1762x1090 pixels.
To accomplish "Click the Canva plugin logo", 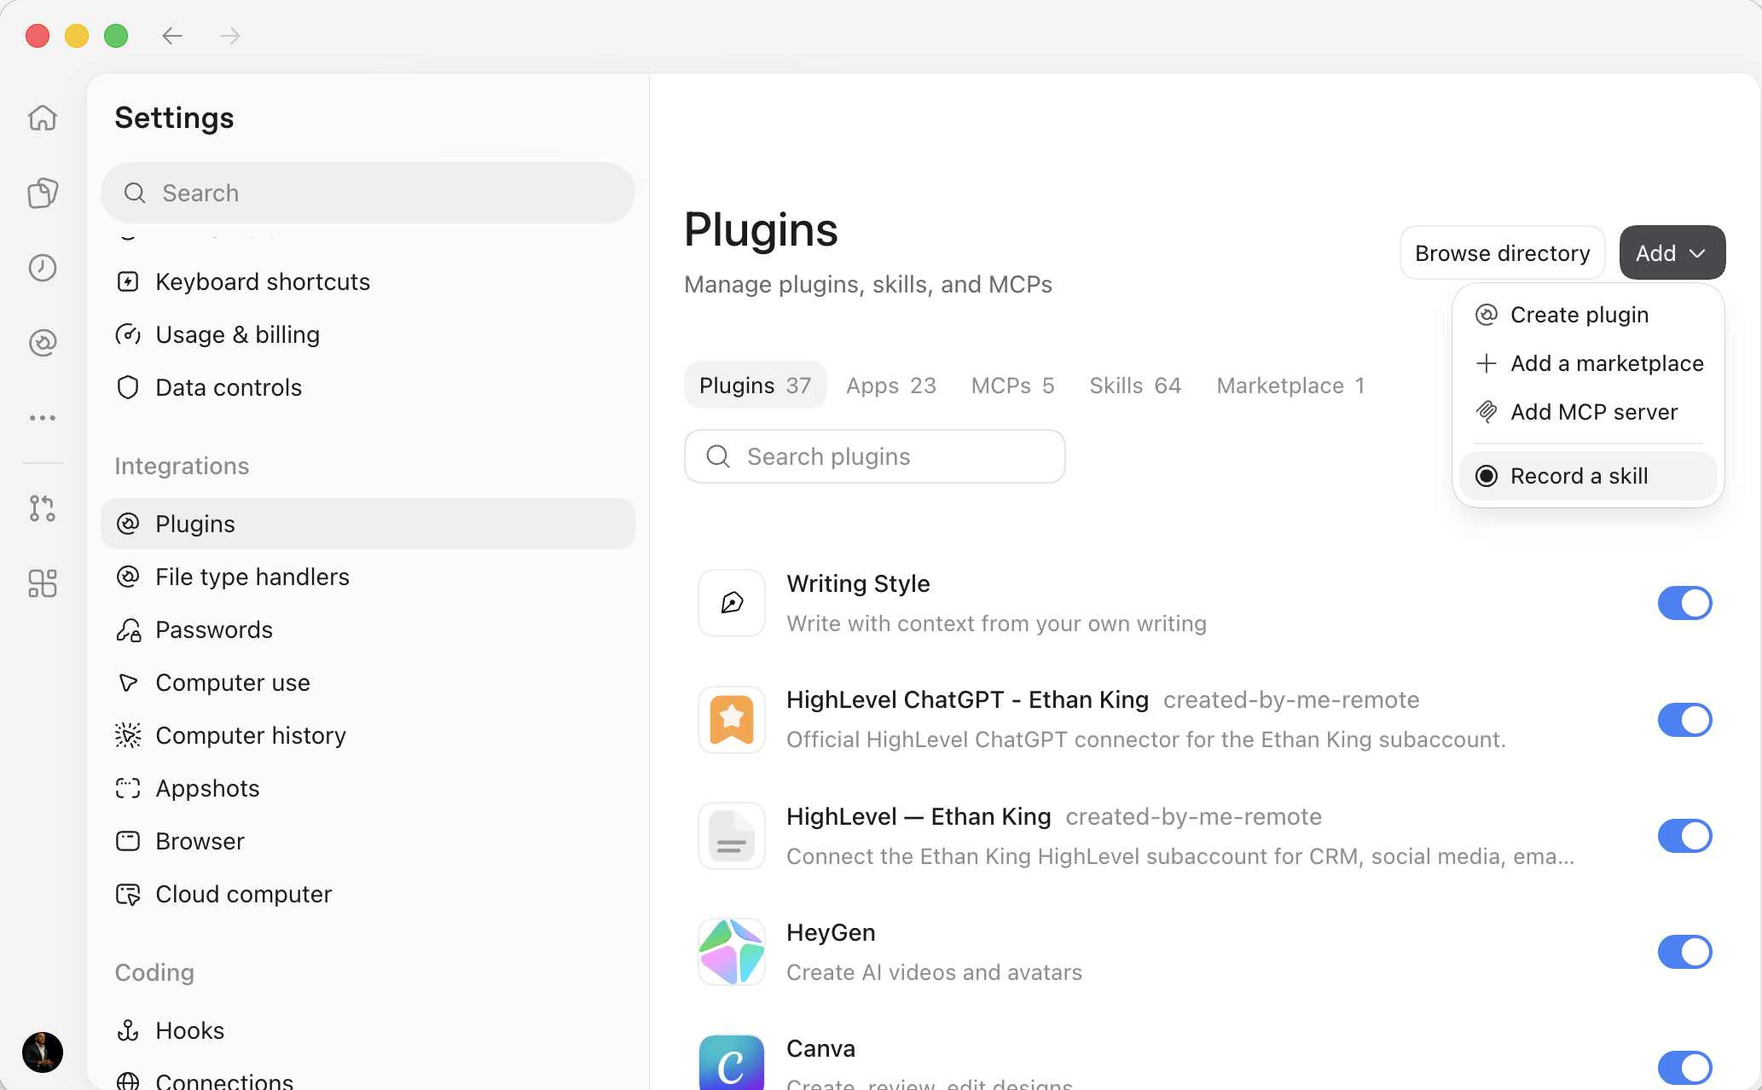I will tap(732, 1063).
